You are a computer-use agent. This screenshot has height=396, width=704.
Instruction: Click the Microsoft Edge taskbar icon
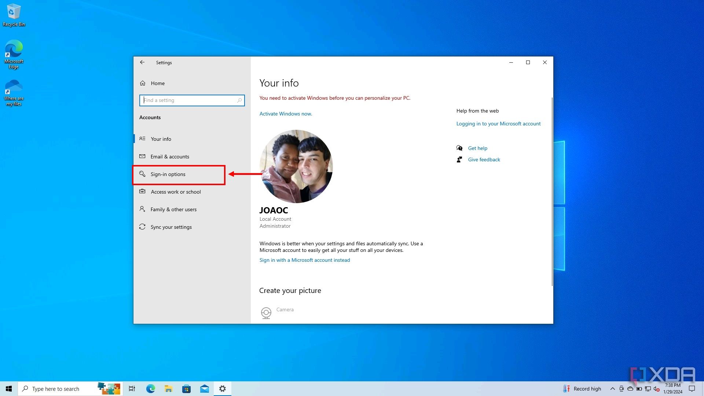150,389
